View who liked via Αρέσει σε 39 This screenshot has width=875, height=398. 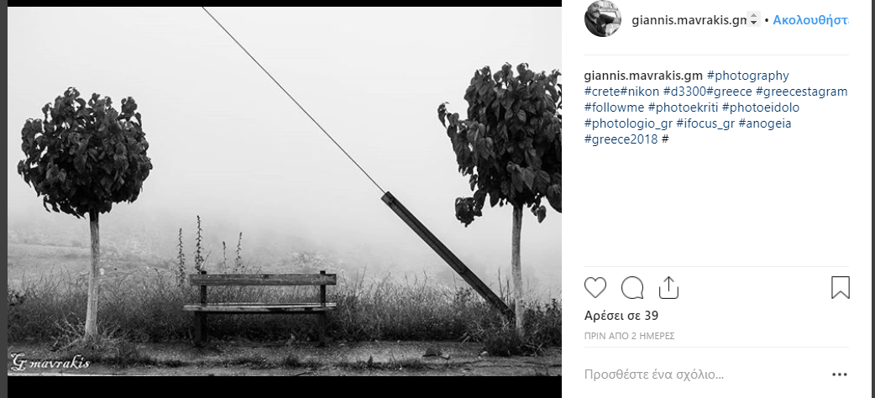(621, 316)
